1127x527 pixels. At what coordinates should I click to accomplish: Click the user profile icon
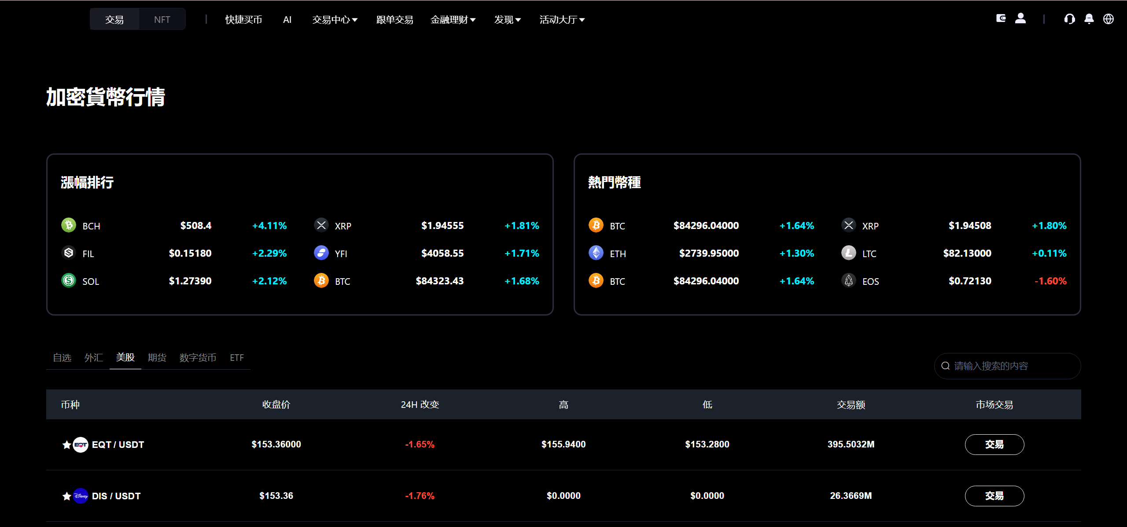1020,18
